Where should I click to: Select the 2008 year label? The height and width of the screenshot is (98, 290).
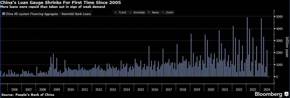click(x=42, y=89)
